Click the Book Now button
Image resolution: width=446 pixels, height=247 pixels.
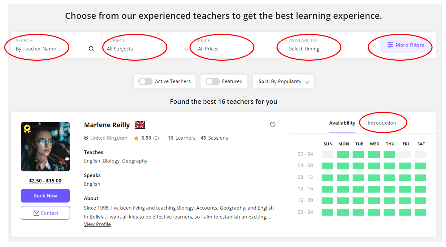pos(45,196)
